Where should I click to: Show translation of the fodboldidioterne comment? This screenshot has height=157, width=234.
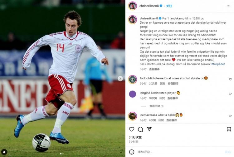(173, 84)
